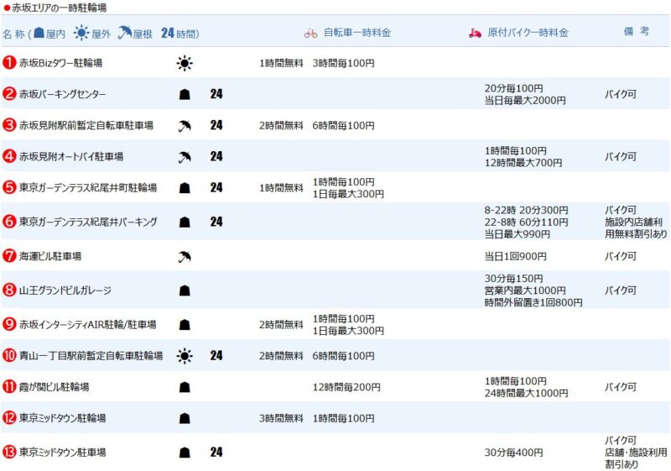Click the indoor icon for 赤坂インターシティAIR駐輪/駐車場
Image resolution: width=671 pixels, height=471 pixels.
(185, 325)
